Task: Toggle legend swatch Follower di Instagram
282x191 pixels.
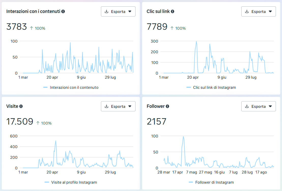Action: tap(191, 182)
